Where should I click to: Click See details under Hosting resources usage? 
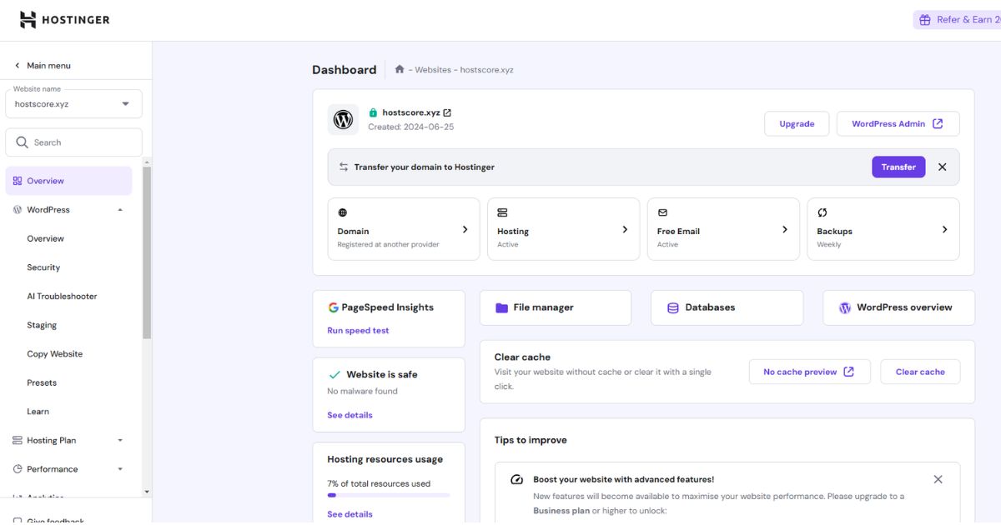350,514
